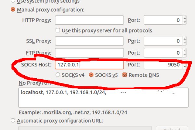Image resolution: width=195 pixels, height=130 pixels.
Task: Choose Automatic proxy configuration URL option
Action: click(13, 121)
